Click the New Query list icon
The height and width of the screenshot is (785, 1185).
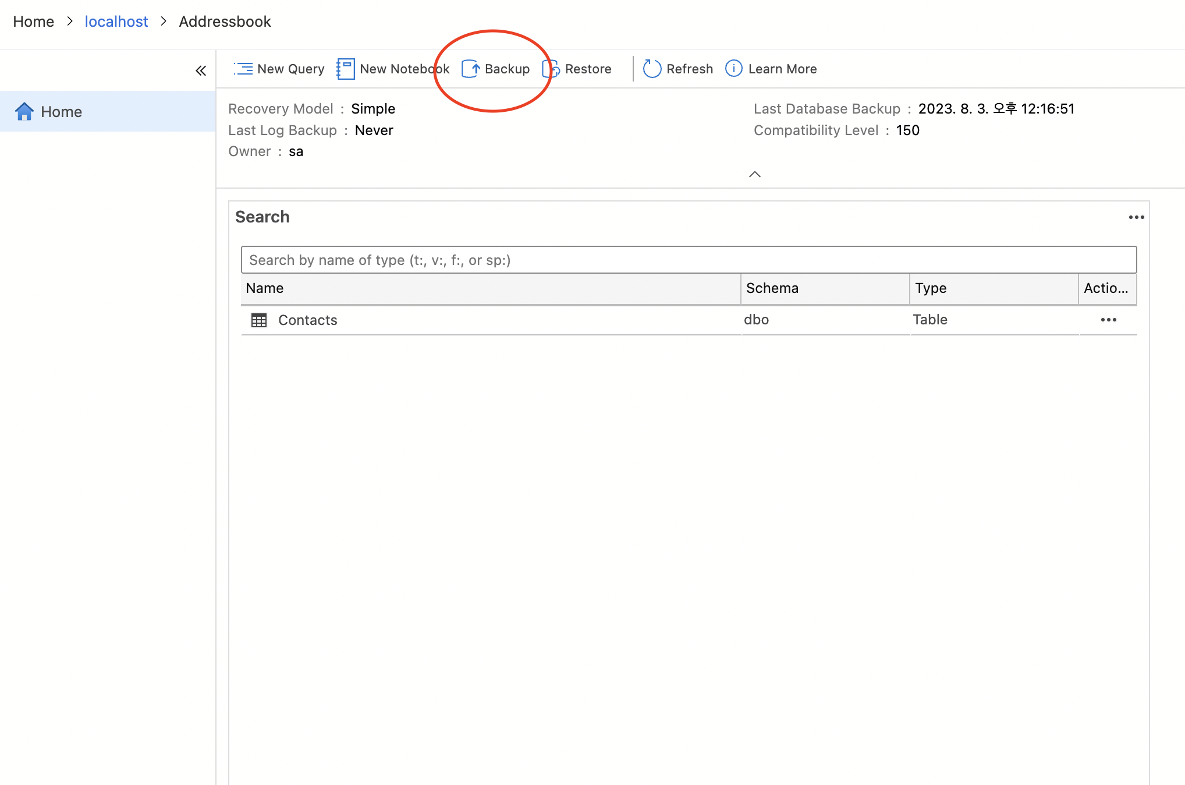tap(243, 69)
